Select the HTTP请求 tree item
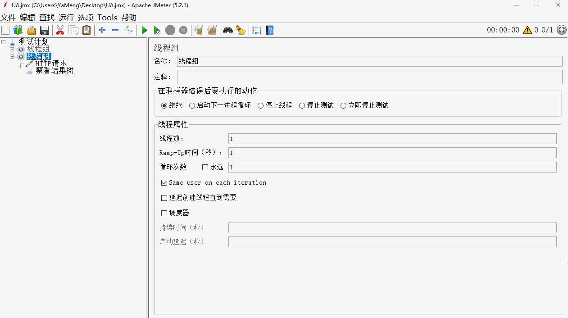The image size is (568, 318). 51,64
